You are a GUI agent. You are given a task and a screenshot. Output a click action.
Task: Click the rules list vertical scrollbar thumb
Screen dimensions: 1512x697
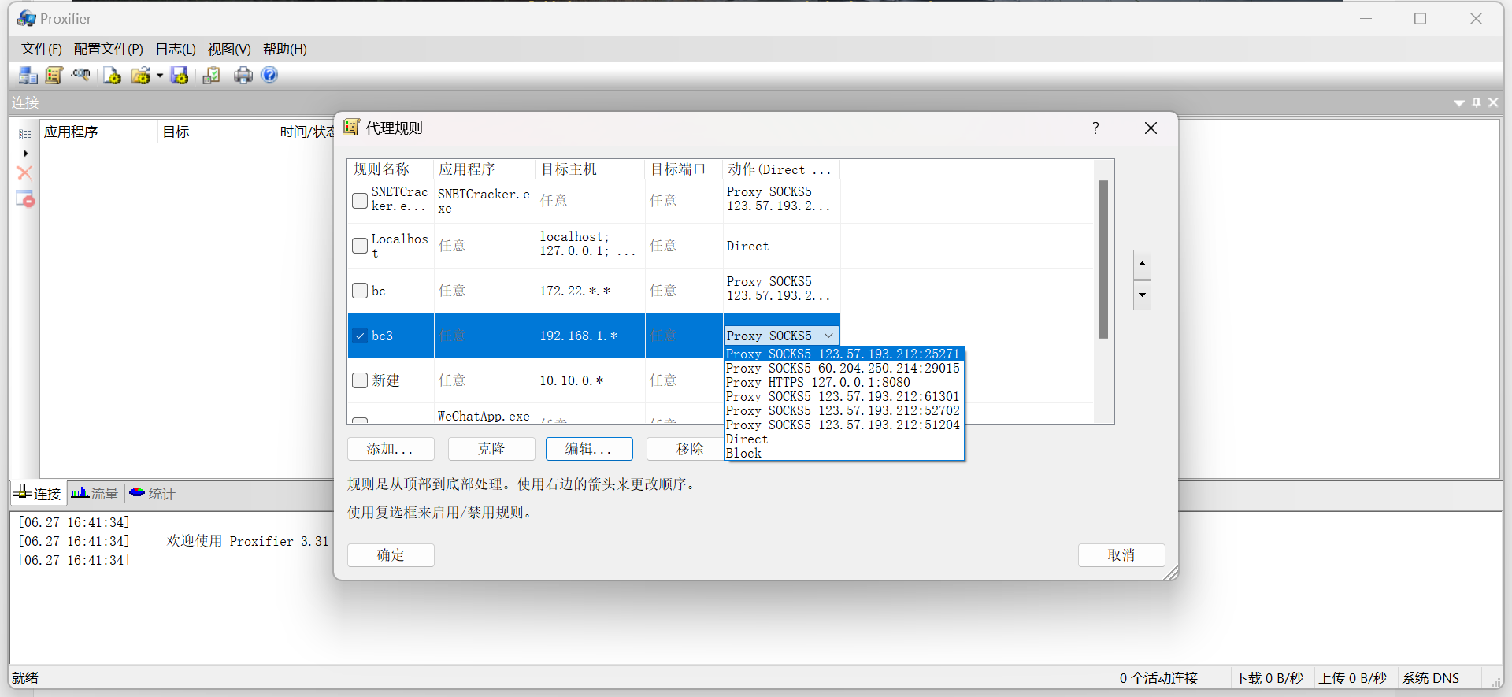pyautogui.click(x=1103, y=259)
